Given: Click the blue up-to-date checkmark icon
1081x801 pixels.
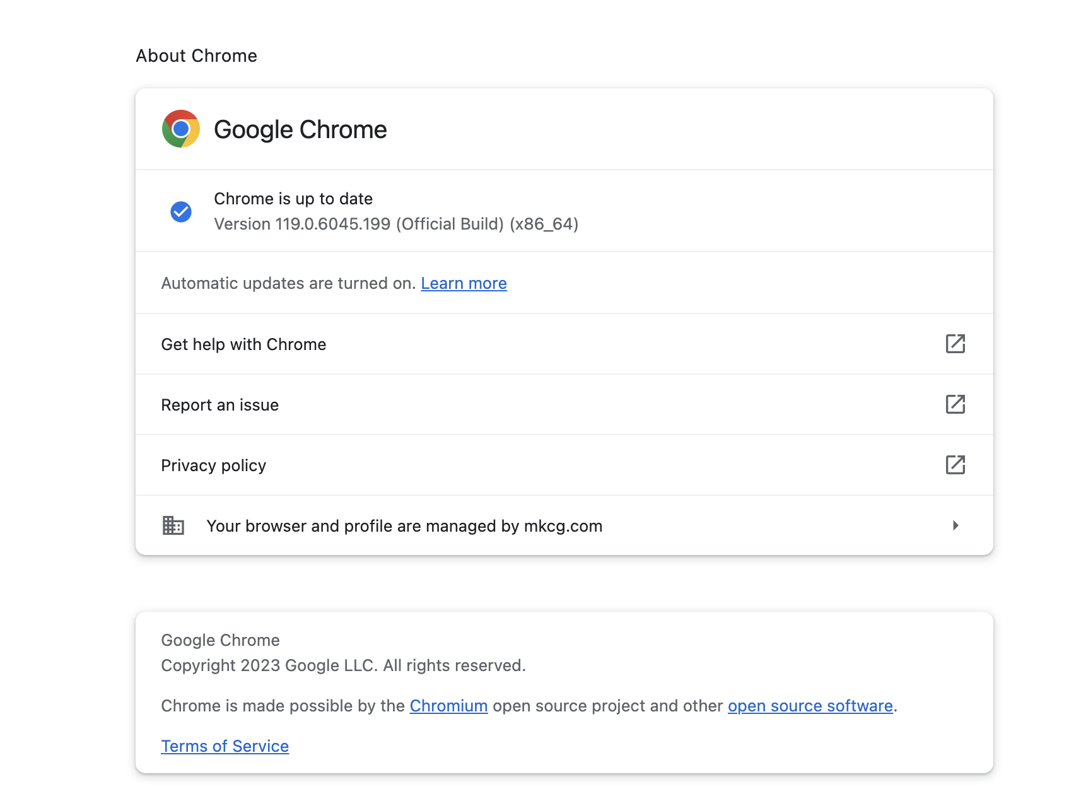Looking at the screenshot, I should pos(181,212).
